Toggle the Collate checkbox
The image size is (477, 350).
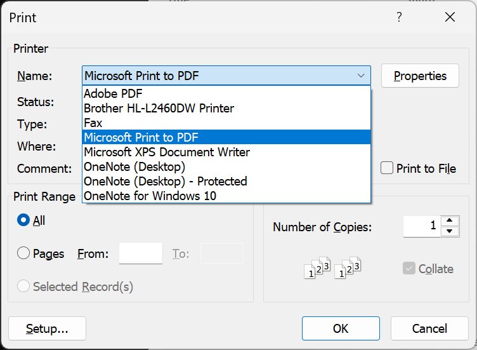click(x=409, y=269)
